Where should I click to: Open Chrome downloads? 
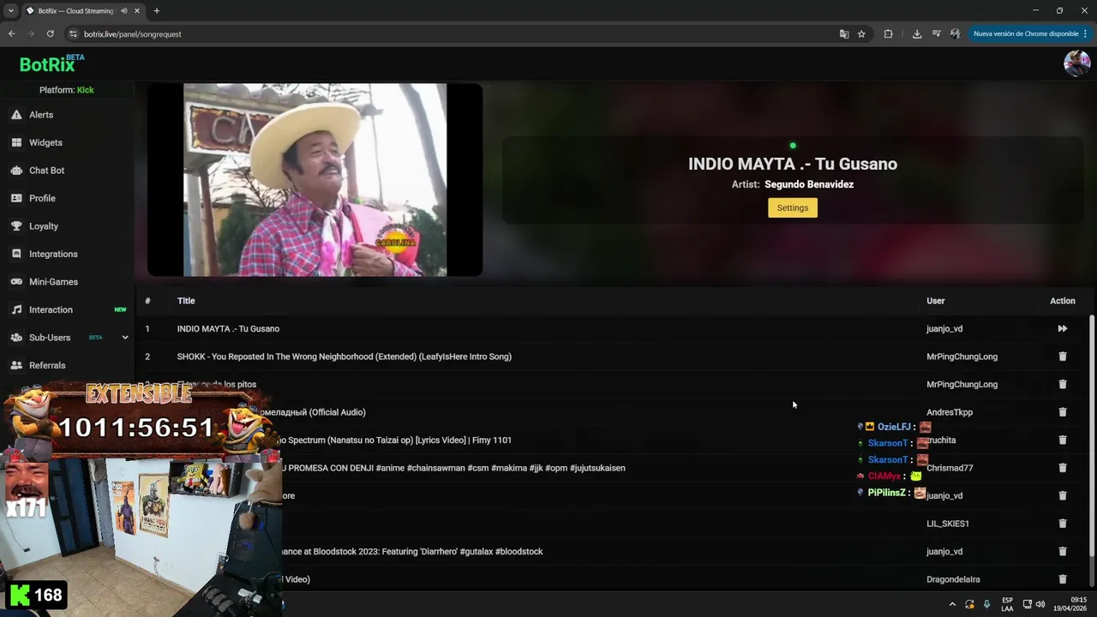[x=917, y=34]
